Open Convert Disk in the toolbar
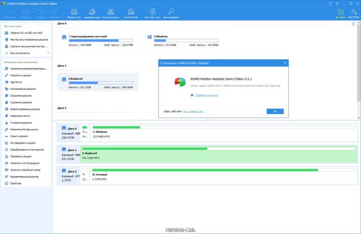Image resolution: width=361 pixels, height=234 pixels. coord(131,14)
